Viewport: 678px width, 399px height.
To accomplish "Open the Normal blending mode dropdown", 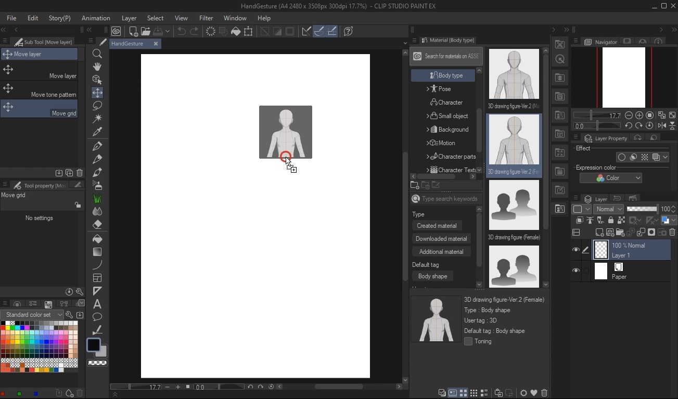I will [x=608, y=209].
